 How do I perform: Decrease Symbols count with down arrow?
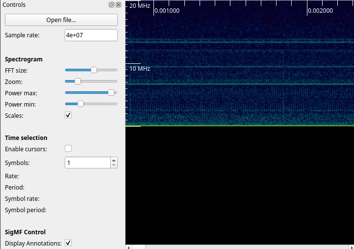coord(114,165)
